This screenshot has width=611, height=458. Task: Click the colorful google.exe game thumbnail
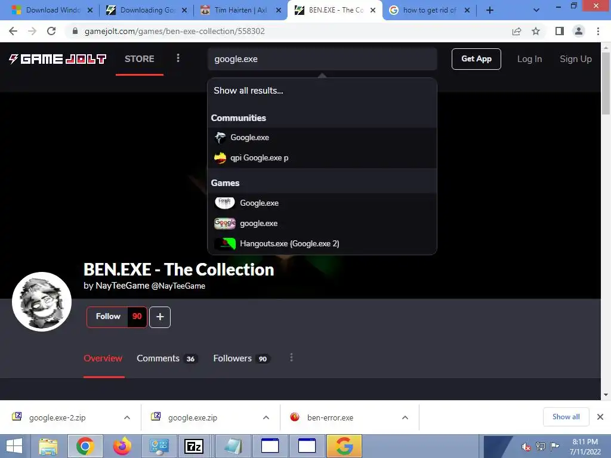pyautogui.click(x=225, y=223)
